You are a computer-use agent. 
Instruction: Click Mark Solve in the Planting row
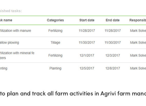[138, 68]
